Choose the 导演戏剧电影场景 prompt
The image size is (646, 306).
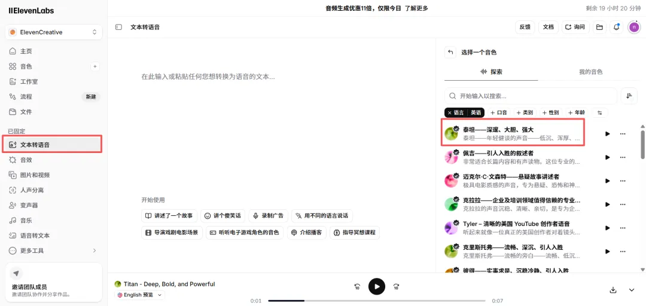[172, 232]
